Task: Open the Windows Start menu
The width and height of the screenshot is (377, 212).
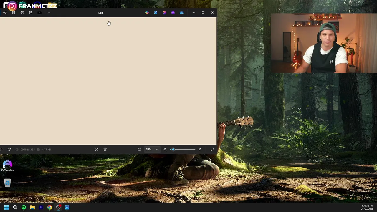Action: 6,207
